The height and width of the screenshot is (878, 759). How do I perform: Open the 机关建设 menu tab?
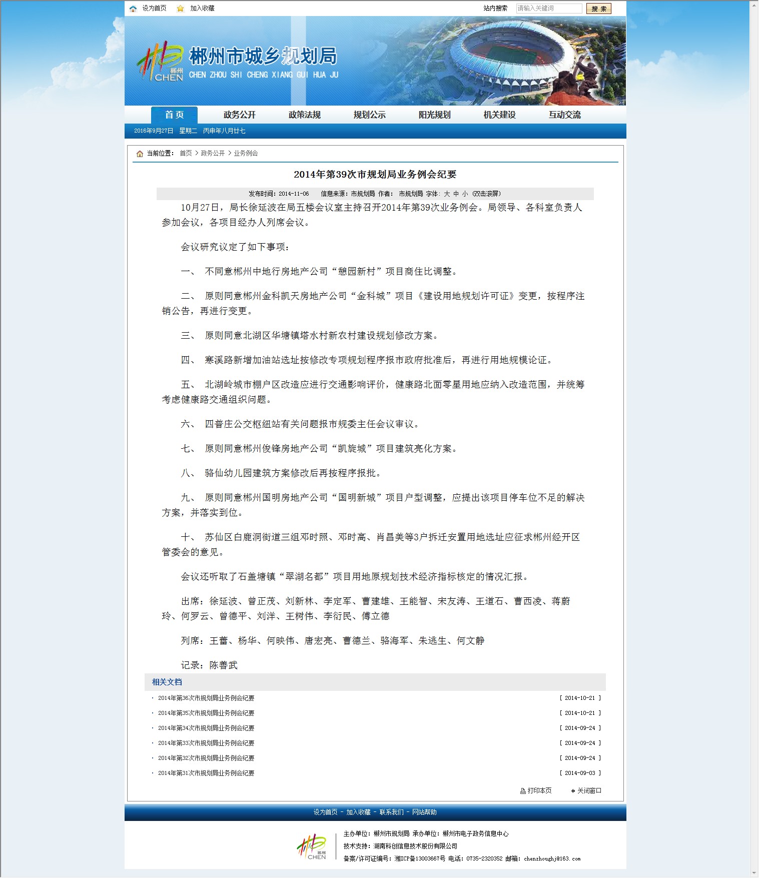tap(500, 115)
